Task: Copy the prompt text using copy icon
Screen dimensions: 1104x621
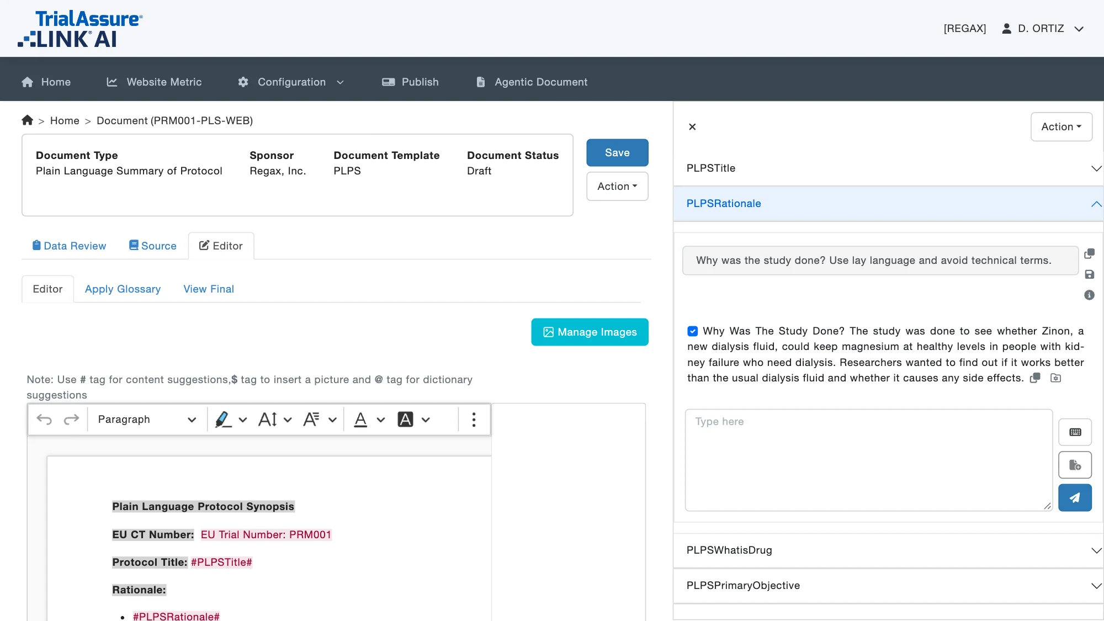Action: [1089, 254]
